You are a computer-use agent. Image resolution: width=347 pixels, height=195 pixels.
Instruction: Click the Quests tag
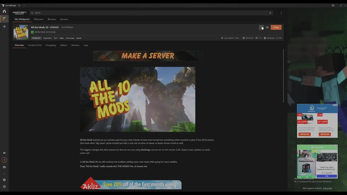pyautogui.click(x=79, y=38)
